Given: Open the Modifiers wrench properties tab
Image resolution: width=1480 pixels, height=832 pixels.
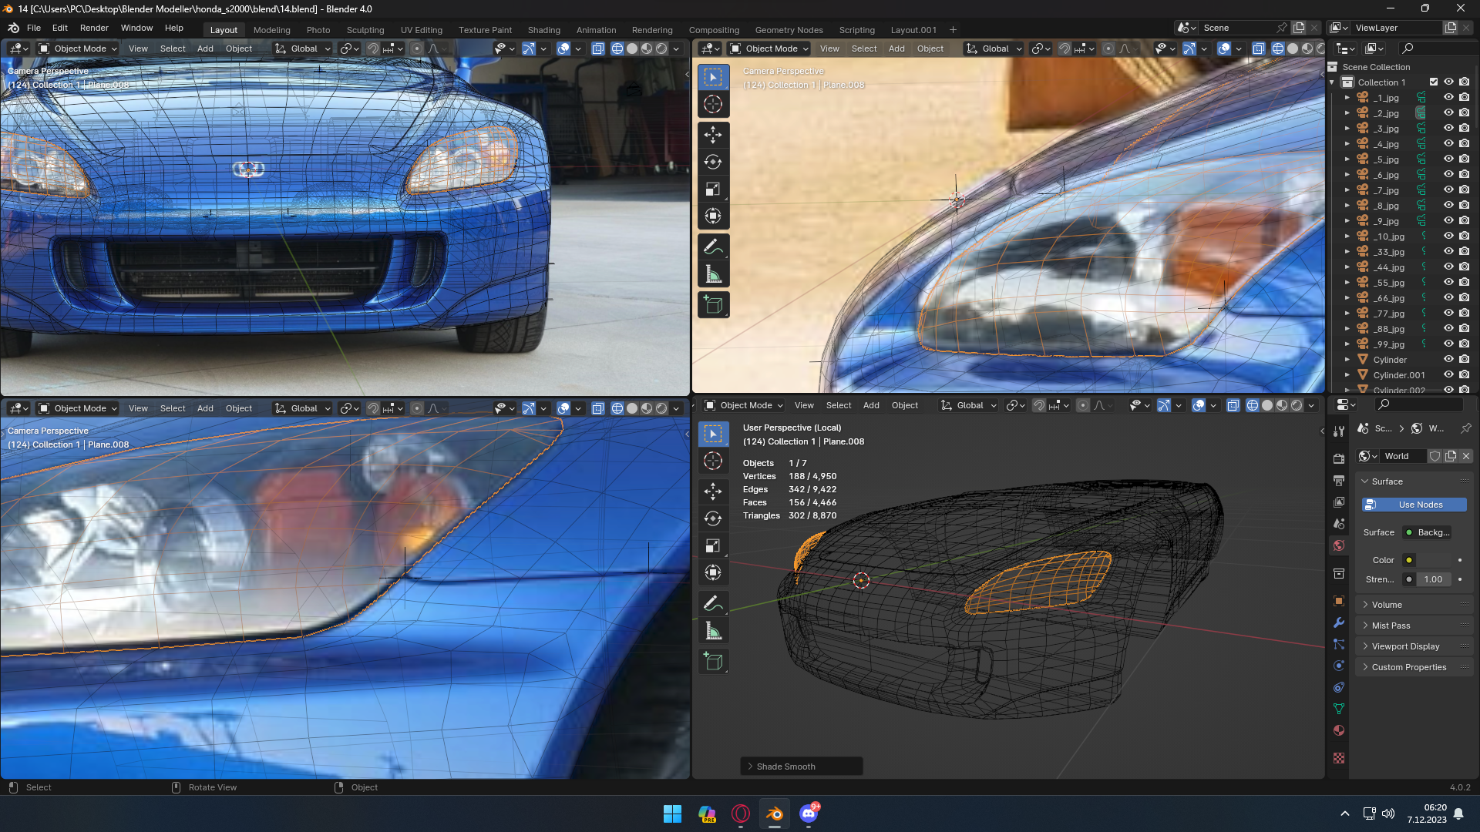Looking at the screenshot, I should coord(1339,622).
